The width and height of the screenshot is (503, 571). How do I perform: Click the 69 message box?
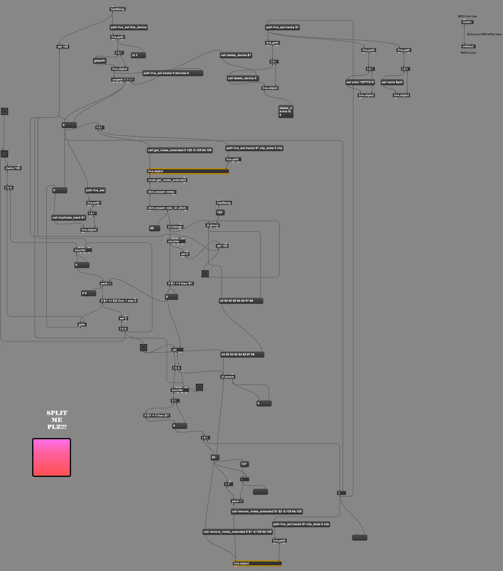tap(155, 228)
